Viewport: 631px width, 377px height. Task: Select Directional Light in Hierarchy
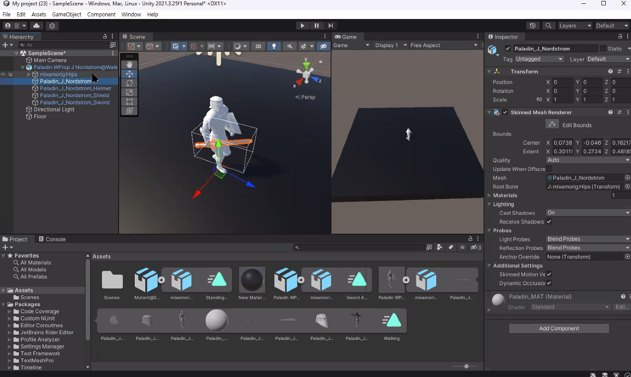tap(54, 109)
